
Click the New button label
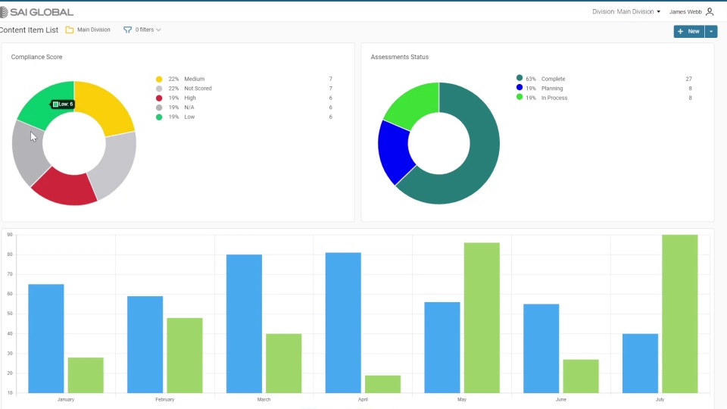694,32
